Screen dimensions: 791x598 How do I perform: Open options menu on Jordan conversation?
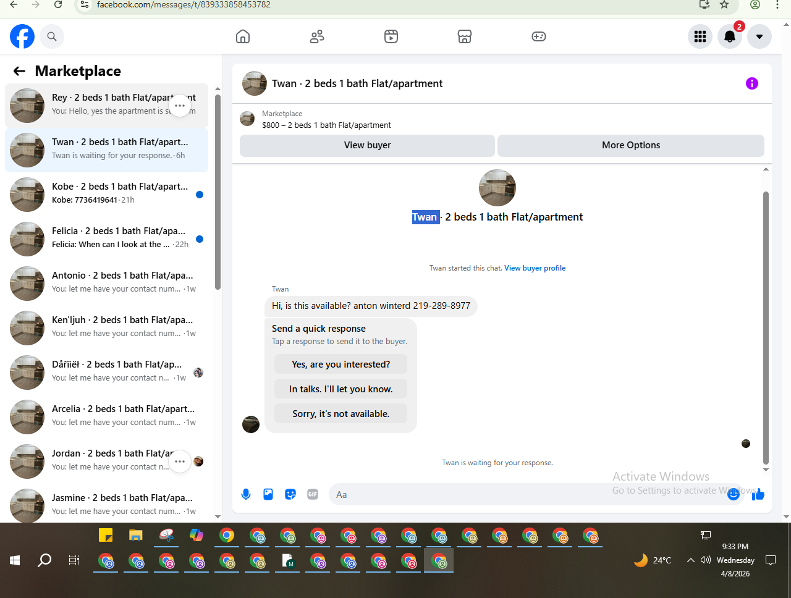[x=180, y=461]
